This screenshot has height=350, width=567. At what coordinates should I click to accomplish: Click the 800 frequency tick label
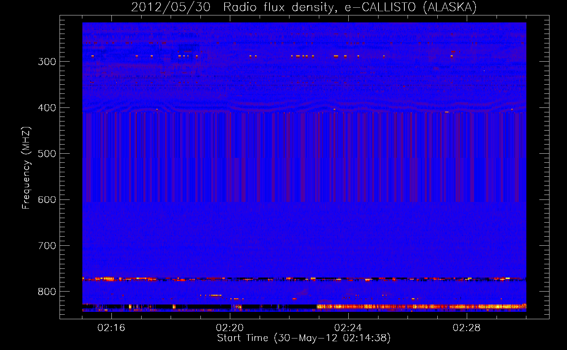[x=47, y=292]
